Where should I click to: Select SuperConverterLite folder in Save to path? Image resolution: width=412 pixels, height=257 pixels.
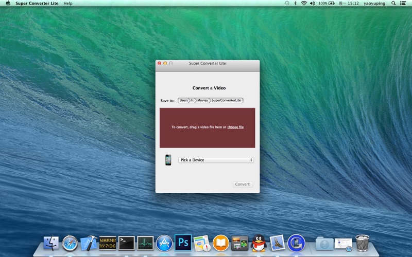[x=226, y=100]
